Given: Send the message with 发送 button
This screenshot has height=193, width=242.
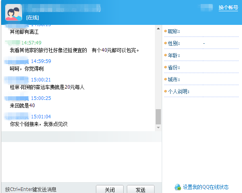Looking at the screenshot, I should point(140,189).
